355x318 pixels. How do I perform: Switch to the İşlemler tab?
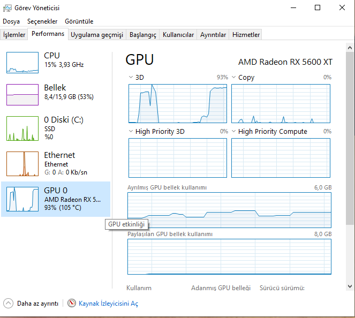(14, 35)
